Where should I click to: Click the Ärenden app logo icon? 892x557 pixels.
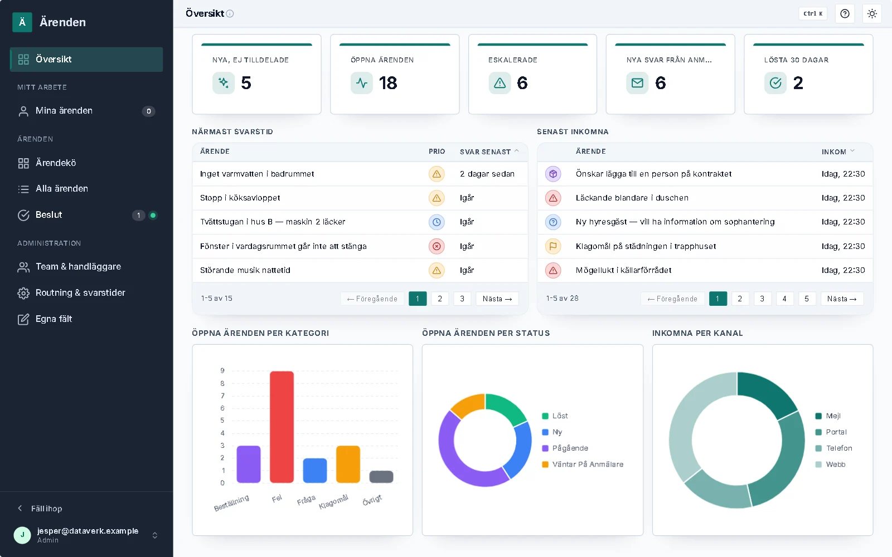click(22, 22)
